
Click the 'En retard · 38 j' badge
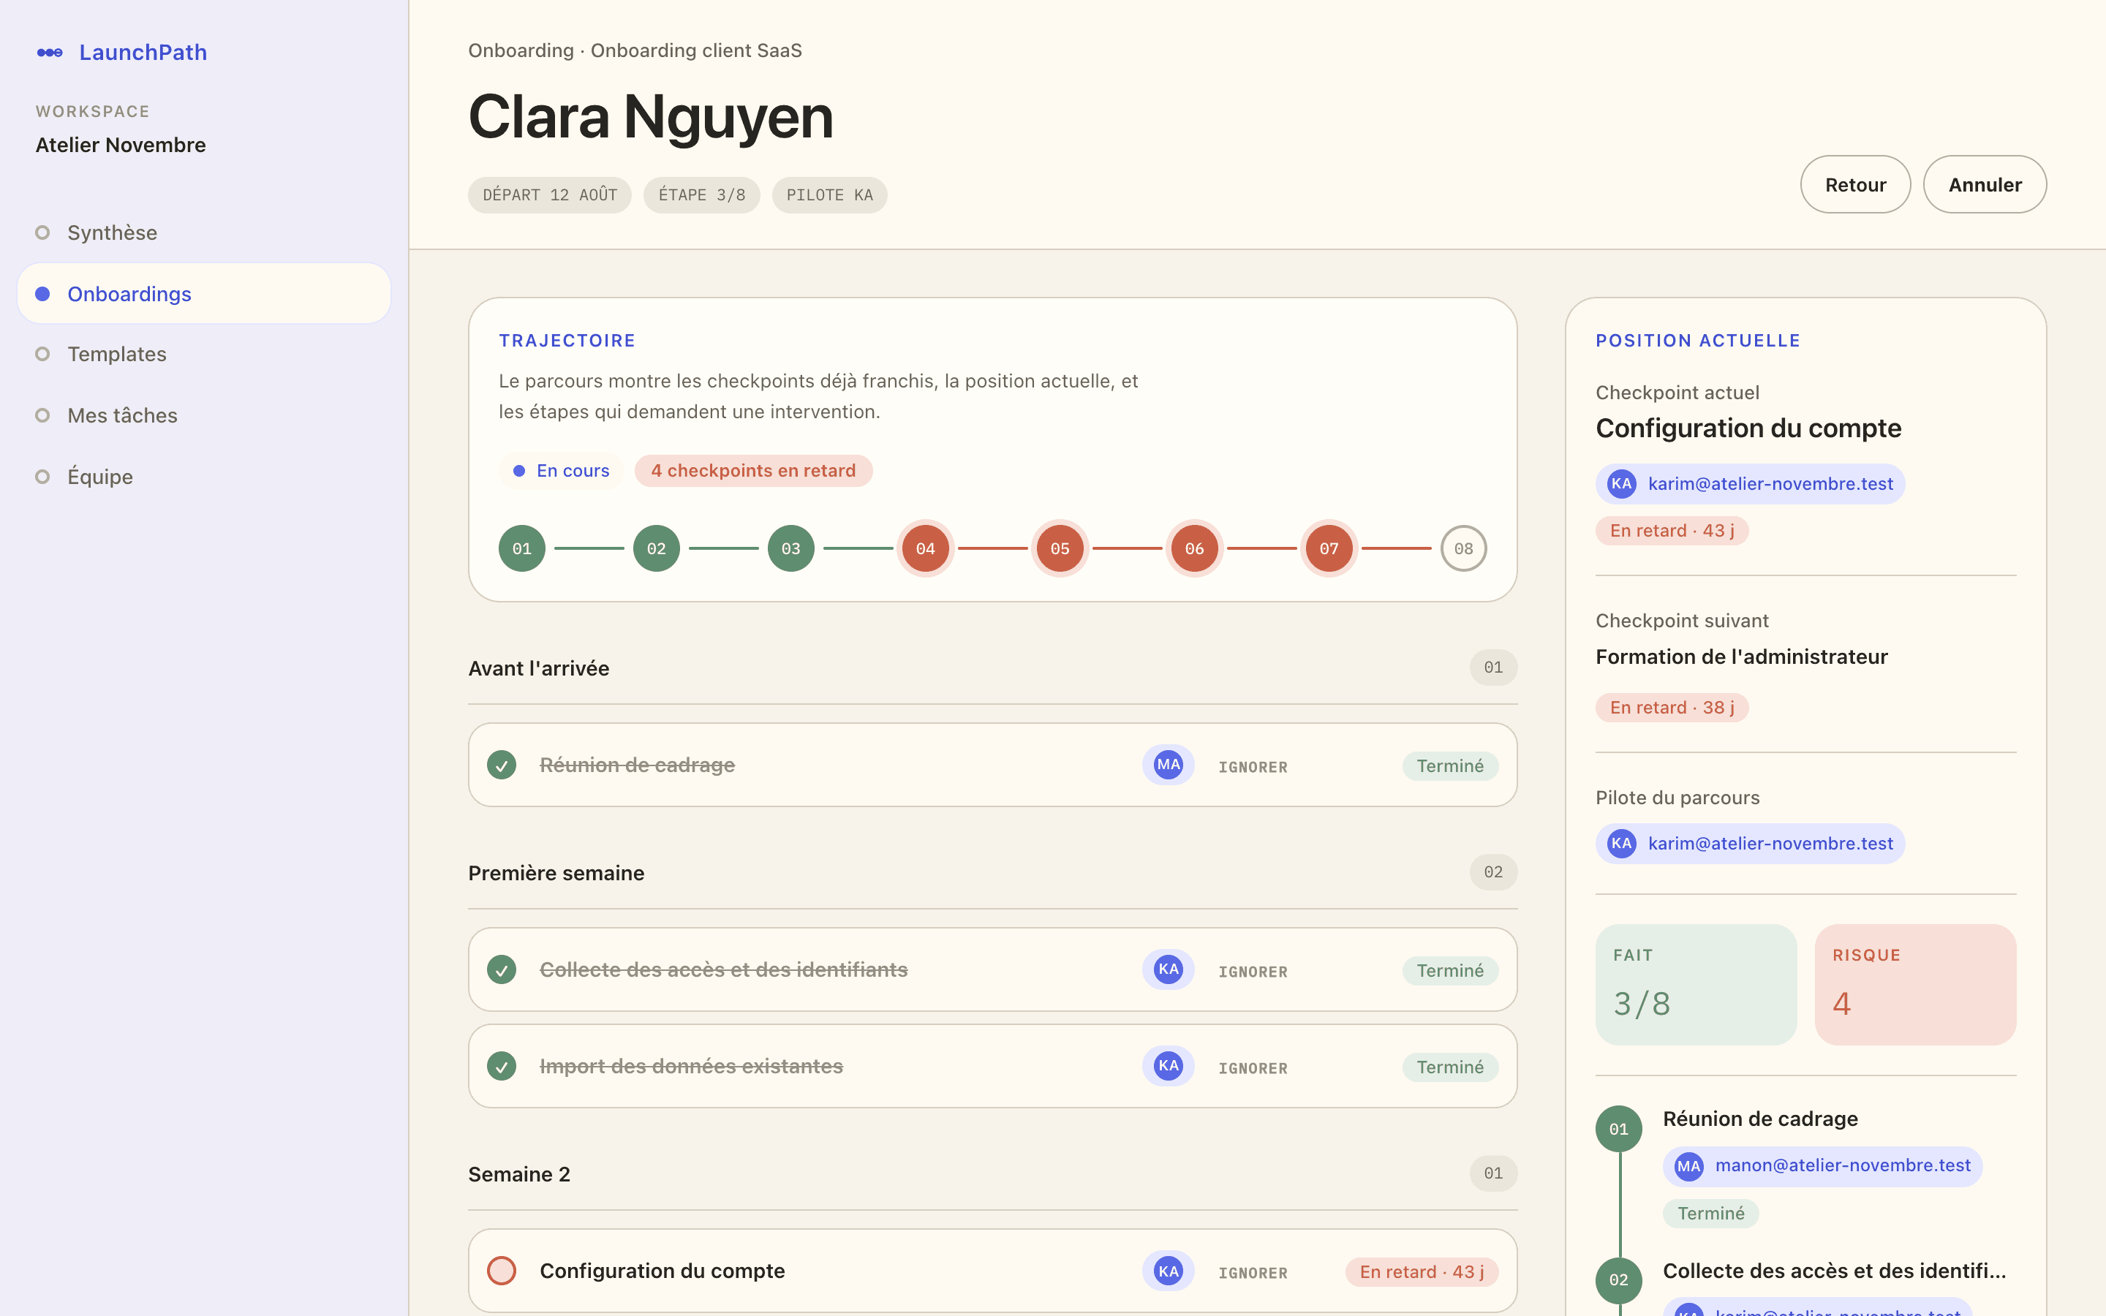point(1672,708)
